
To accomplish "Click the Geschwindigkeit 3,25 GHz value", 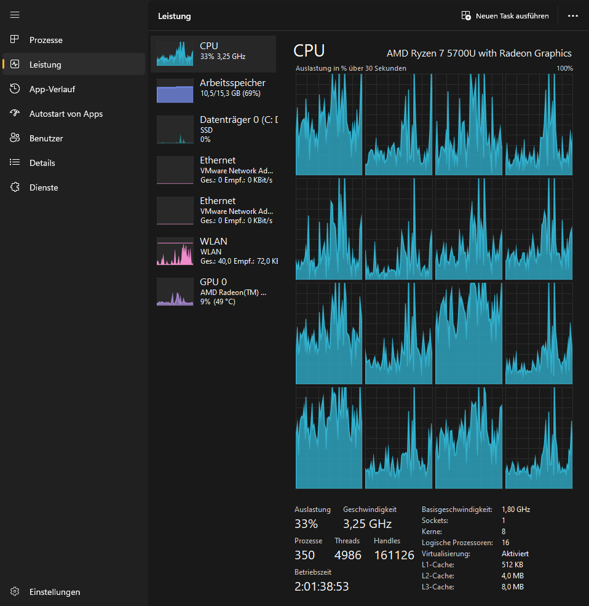I will tap(368, 524).
